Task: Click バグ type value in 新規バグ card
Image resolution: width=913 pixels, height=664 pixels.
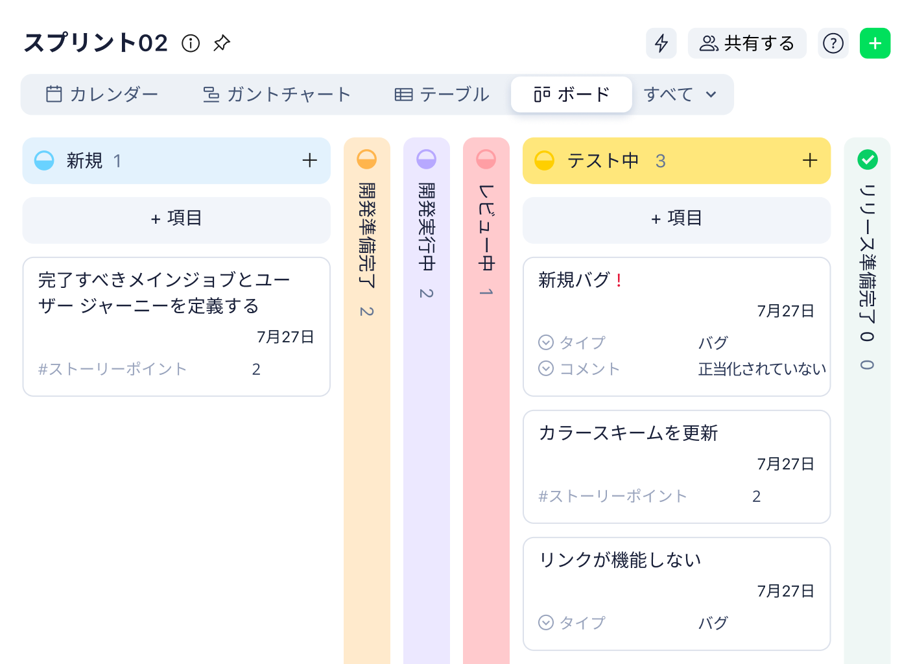Action: [x=713, y=343]
